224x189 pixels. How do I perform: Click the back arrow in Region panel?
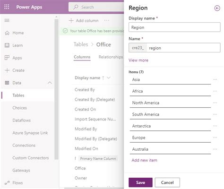(217, 8)
